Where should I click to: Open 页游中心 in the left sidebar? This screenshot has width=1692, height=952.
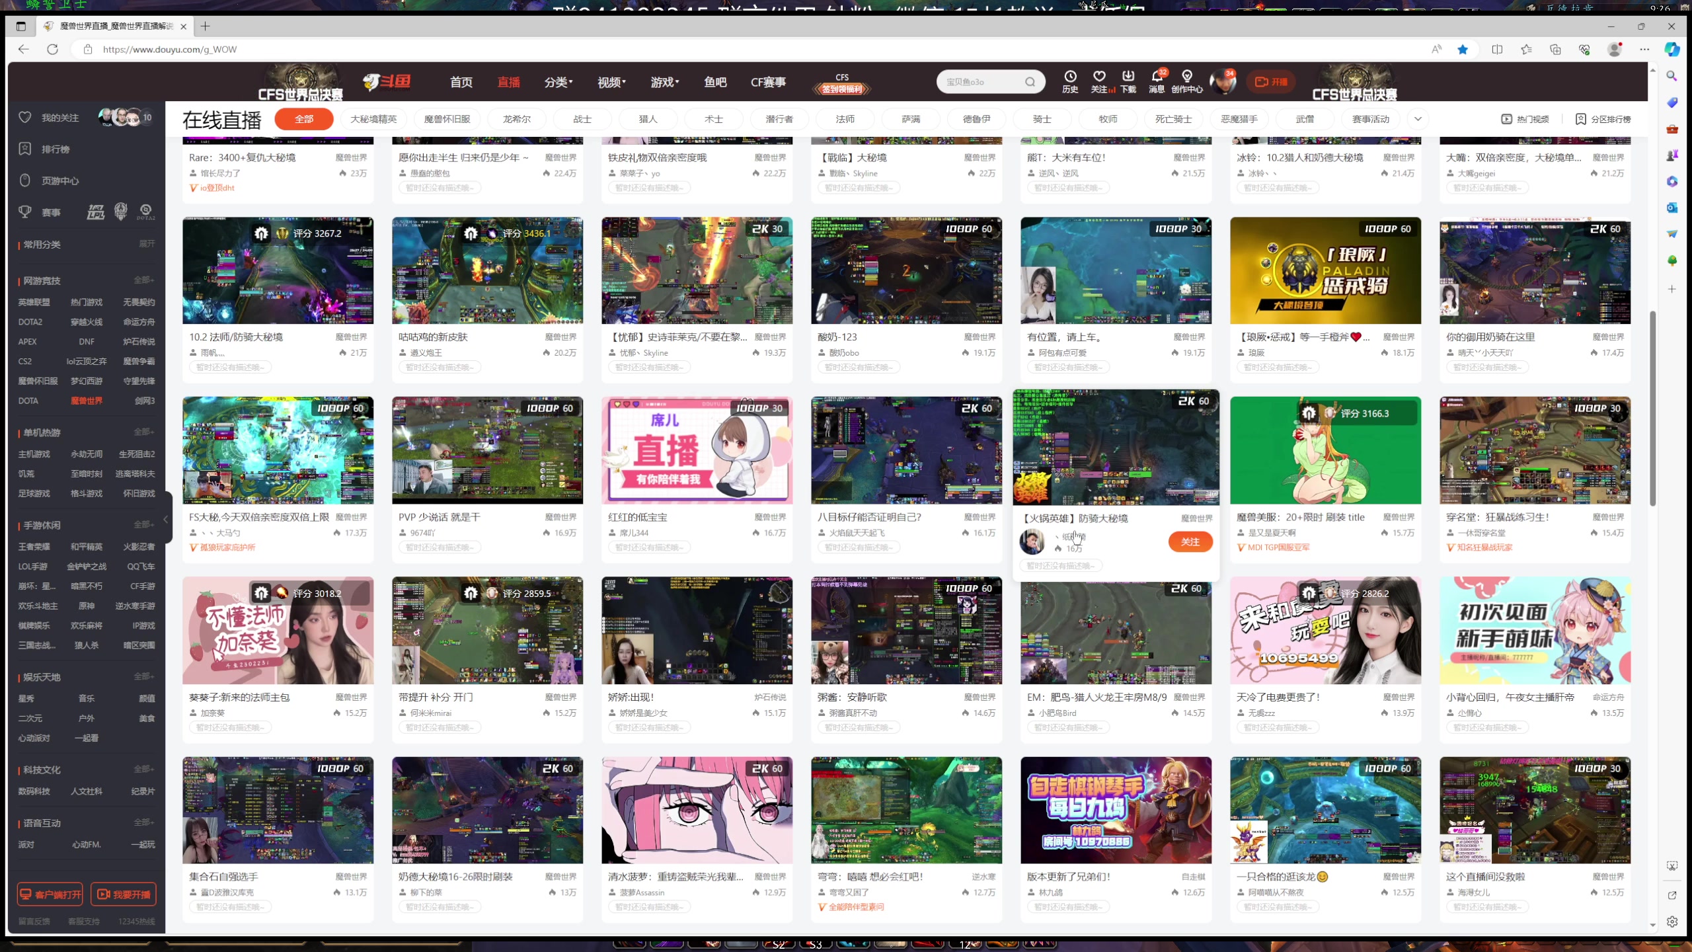click(x=60, y=181)
